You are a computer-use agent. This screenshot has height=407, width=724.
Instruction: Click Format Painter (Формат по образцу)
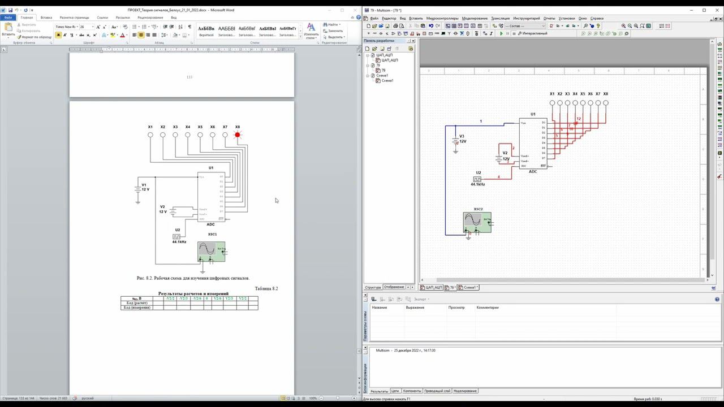(35, 37)
